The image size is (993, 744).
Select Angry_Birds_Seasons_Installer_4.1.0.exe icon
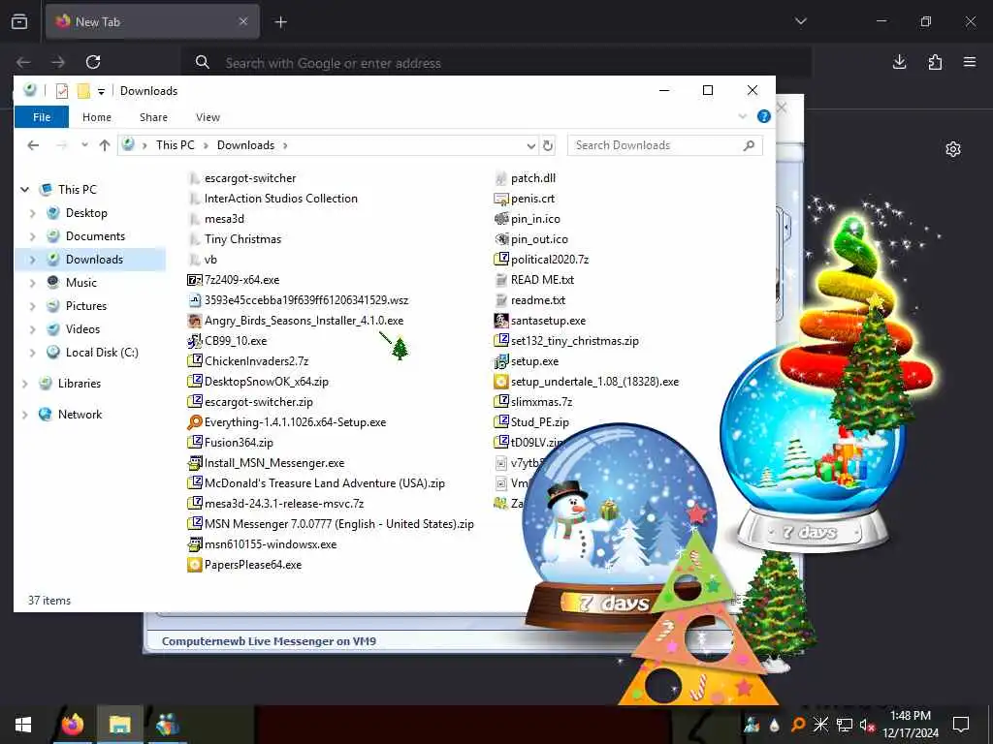pos(194,321)
